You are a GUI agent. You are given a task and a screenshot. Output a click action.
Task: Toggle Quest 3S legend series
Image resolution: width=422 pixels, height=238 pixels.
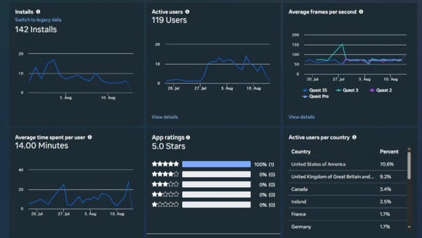click(x=314, y=90)
